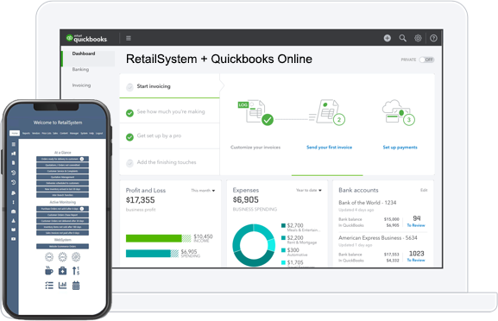
Task: Click the Send your first invoice link
Action: point(329,147)
